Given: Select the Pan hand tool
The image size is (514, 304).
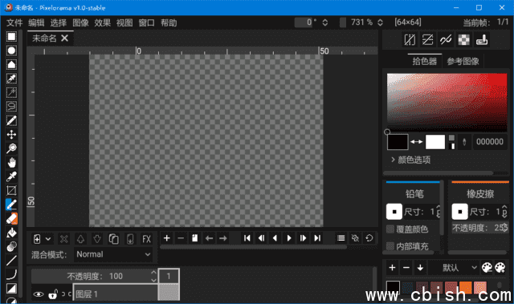Looking at the screenshot, I should pos(11,163).
